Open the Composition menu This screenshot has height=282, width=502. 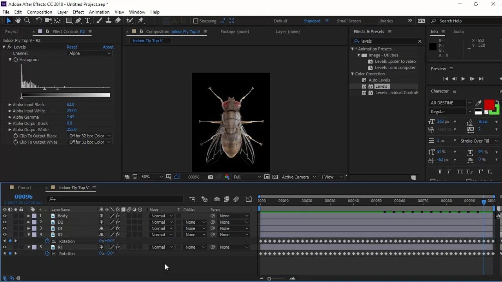[x=39, y=12]
